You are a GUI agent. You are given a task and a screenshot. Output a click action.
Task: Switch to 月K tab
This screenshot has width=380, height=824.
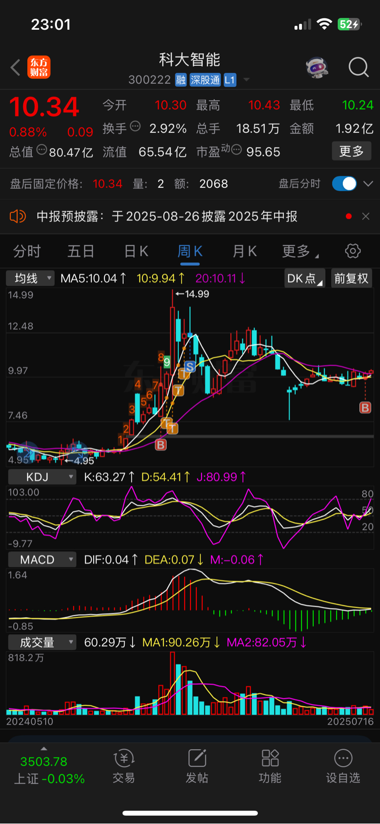pos(244,251)
